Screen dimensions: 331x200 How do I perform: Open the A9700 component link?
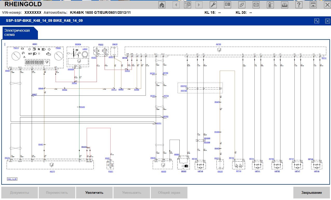[x=218, y=44]
